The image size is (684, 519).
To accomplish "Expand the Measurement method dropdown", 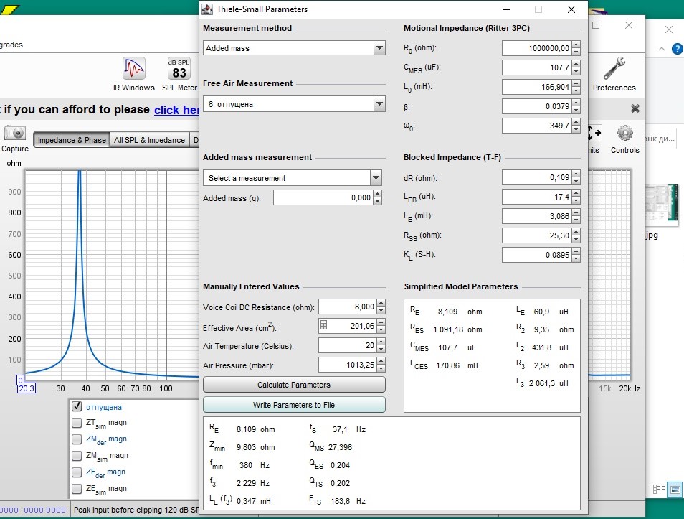I will (x=379, y=48).
